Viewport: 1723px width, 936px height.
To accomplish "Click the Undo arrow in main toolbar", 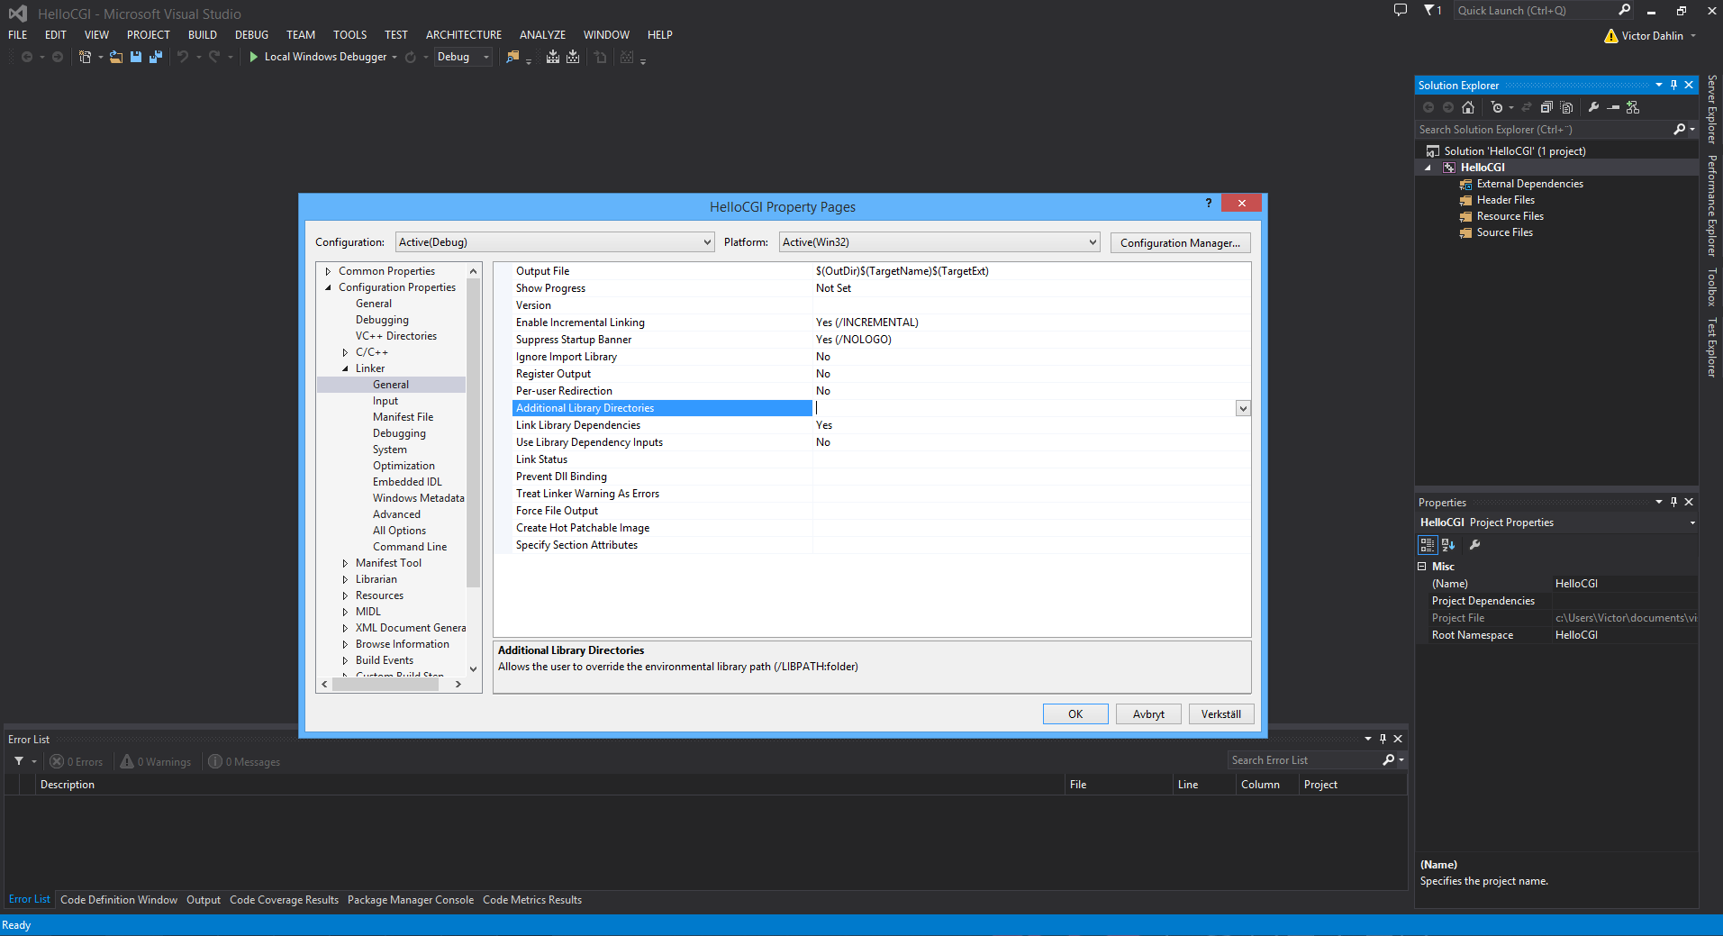I will [183, 57].
